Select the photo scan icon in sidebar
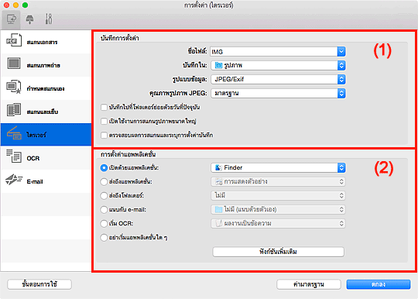 (14, 64)
